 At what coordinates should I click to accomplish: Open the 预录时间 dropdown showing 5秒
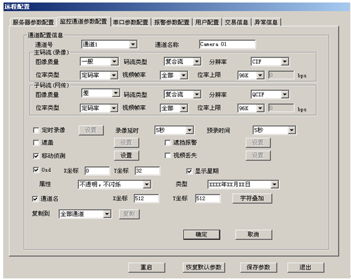(275, 130)
